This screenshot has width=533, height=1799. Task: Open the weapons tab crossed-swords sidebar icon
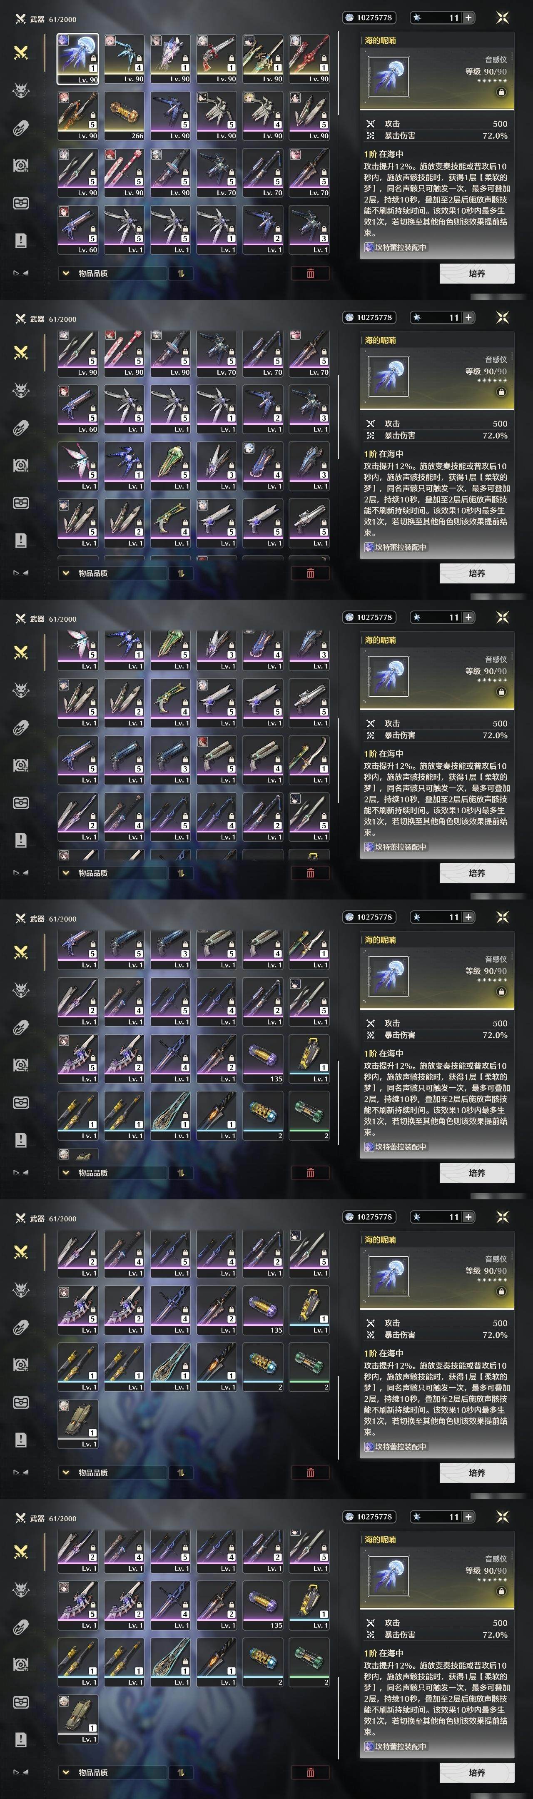tap(21, 52)
